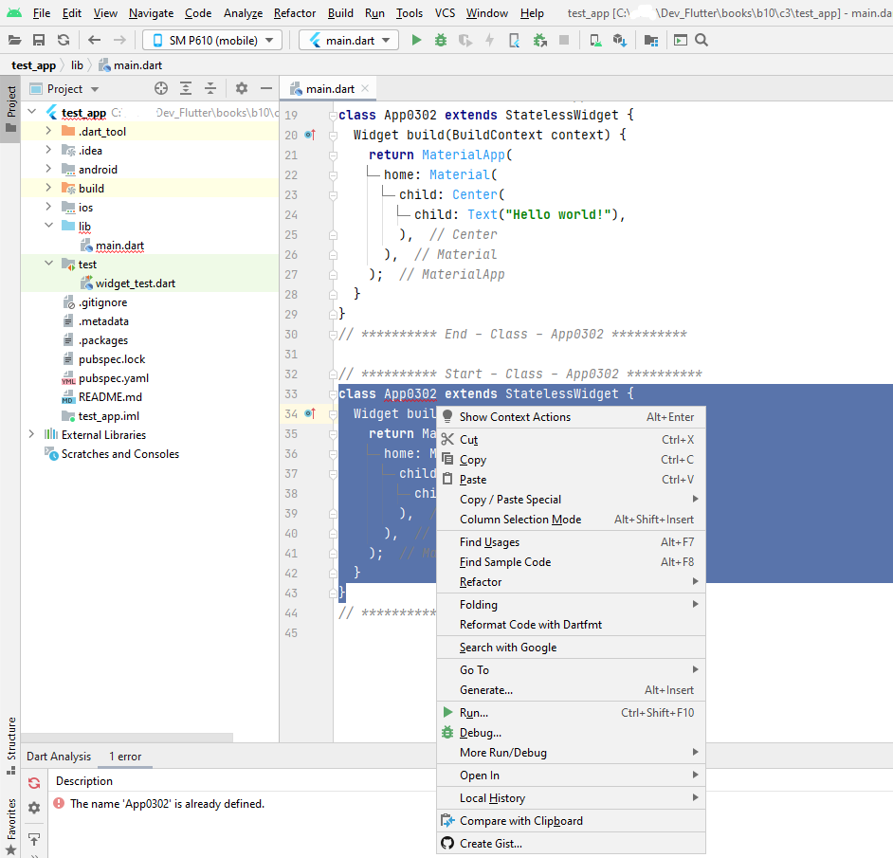Save all files toolbar icon
The image size is (893, 858).
tap(39, 40)
